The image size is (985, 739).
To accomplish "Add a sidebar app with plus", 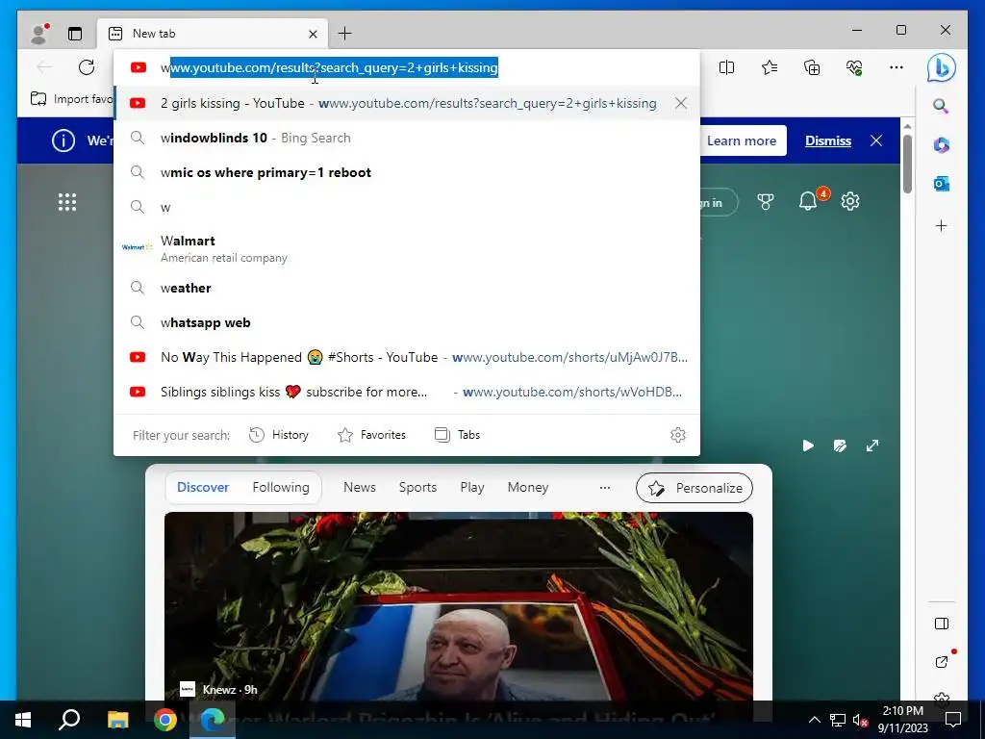I will 941,225.
